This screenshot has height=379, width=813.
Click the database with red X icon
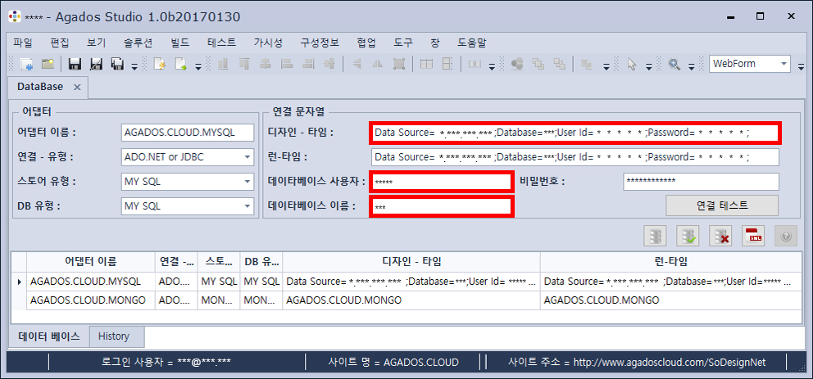[720, 236]
